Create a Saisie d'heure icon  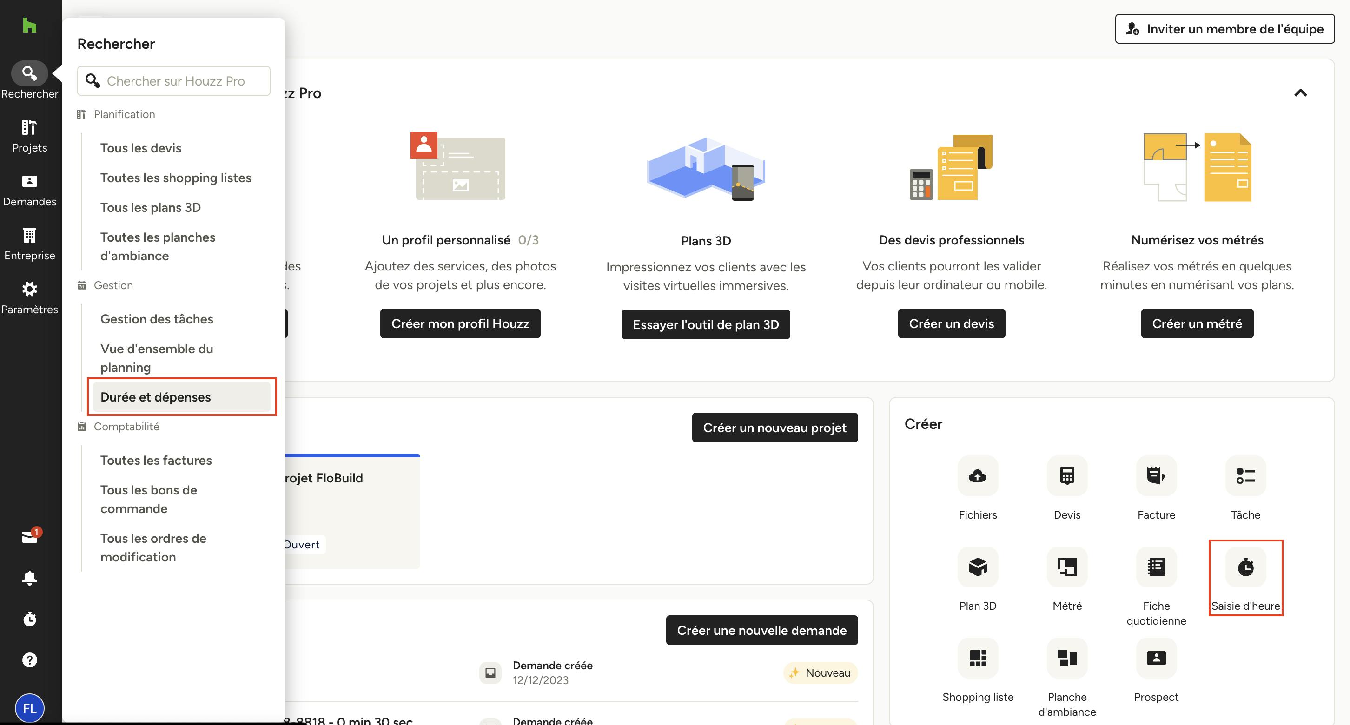click(x=1245, y=567)
